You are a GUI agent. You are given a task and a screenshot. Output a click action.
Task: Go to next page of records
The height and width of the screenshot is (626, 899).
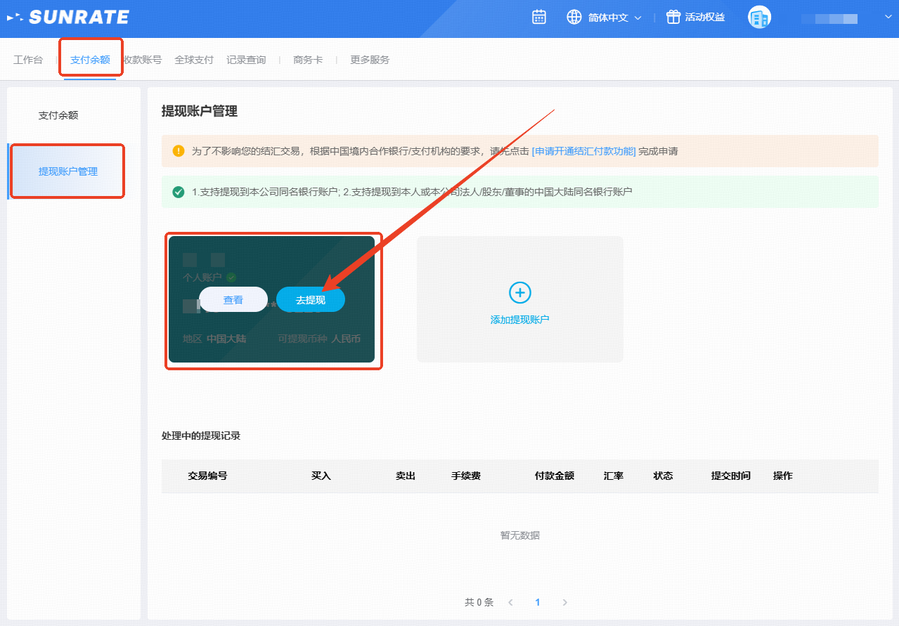tap(564, 602)
